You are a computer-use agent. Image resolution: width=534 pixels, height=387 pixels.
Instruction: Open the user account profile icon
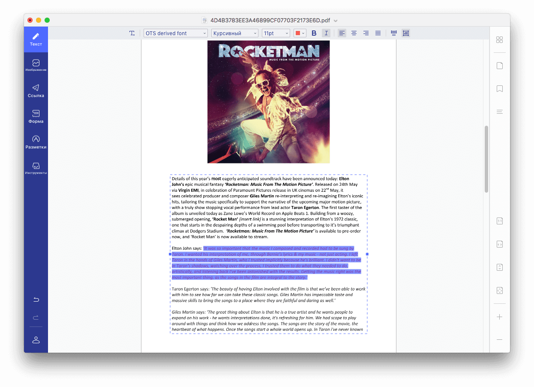click(36, 340)
